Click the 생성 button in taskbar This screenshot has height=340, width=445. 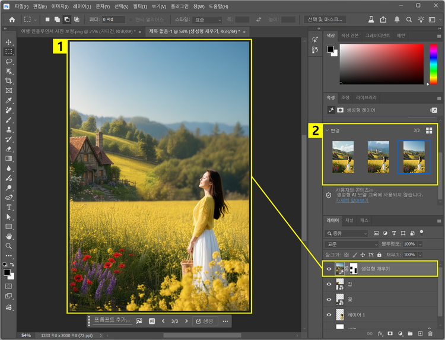coord(204,321)
